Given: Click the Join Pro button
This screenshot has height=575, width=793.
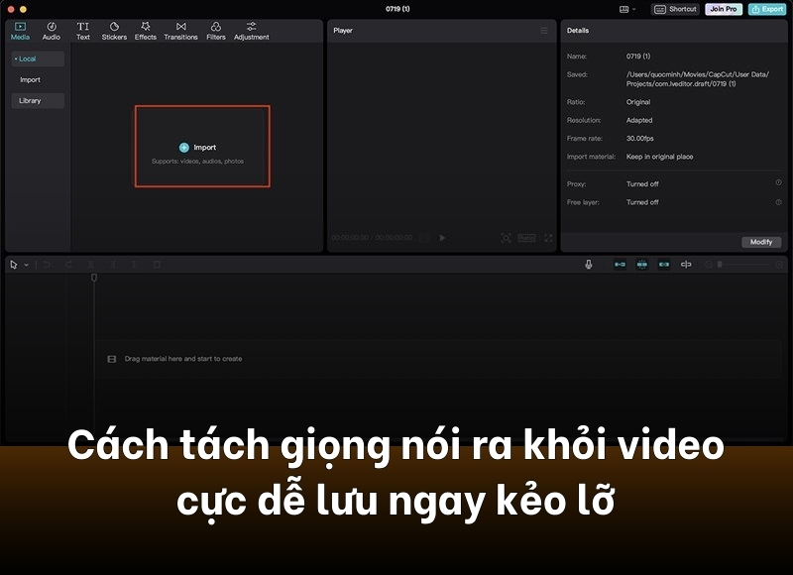Looking at the screenshot, I should click(724, 9).
